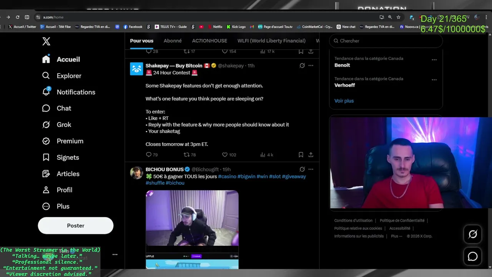Open the Facebook bookmark
The width and height of the screenshot is (492, 277).
pos(133,27)
